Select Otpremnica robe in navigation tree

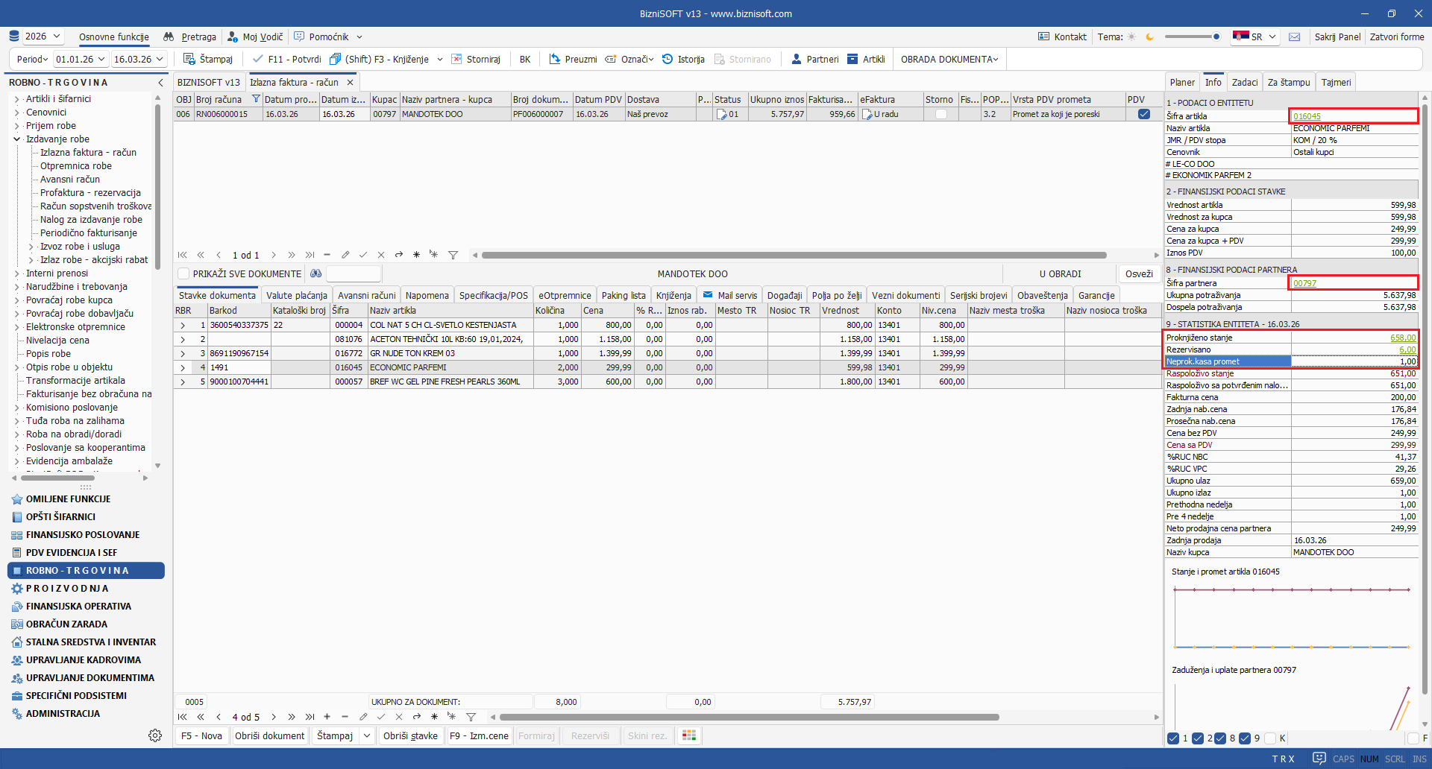[x=76, y=166]
